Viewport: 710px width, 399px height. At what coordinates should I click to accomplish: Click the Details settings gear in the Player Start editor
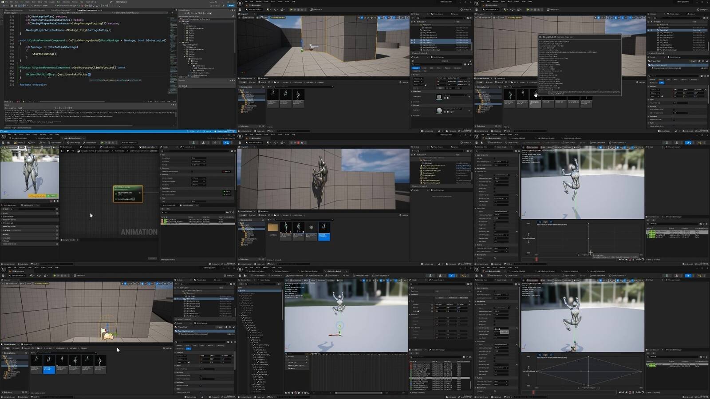click(x=235, y=342)
